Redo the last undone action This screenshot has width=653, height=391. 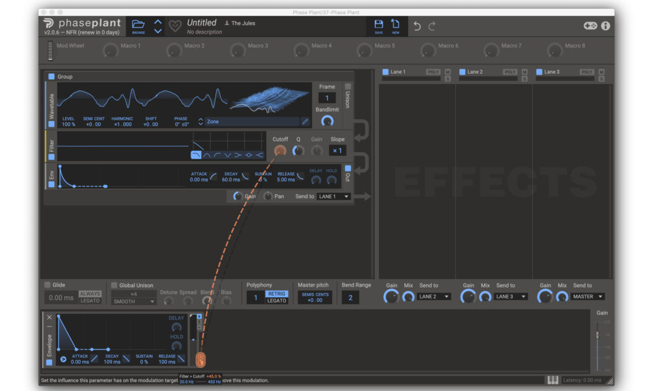(x=432, y=26)
